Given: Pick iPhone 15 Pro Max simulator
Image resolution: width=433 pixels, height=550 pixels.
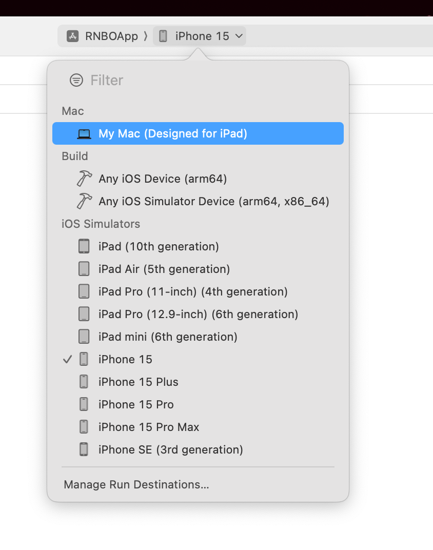Looking at the screenshot, I should [x=198, y=427].
